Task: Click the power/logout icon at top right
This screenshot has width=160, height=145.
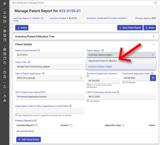Action: pos(156,3)
